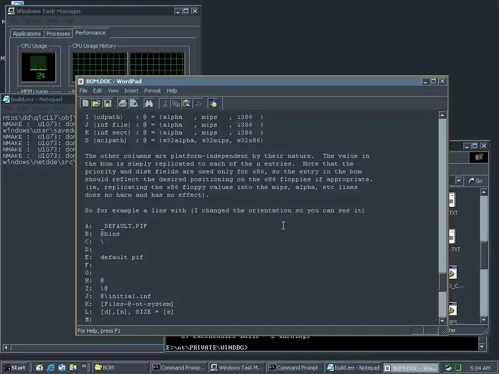Click the Go button in Explorer window
The image size is (499, 374).
click(476, 181)
